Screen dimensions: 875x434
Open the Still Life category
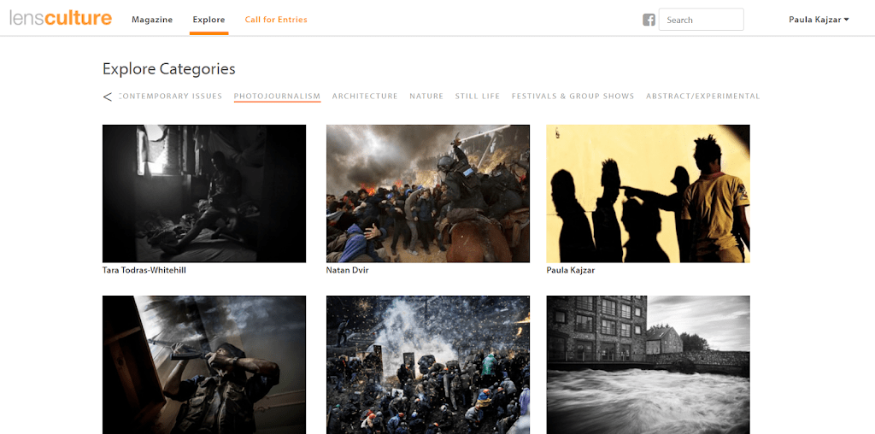pyautogui.click(x=478, y=97)
